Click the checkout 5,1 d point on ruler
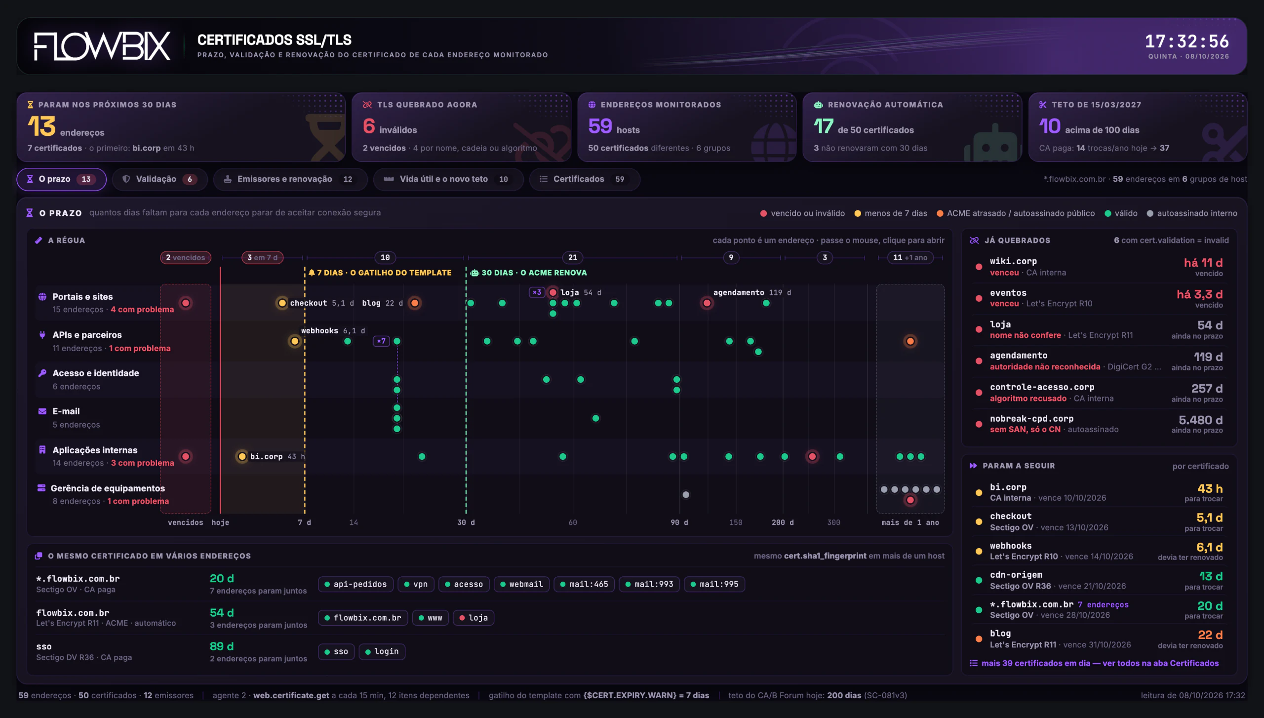The height and width of the screenshot is (718, 1264). (282, 303)
